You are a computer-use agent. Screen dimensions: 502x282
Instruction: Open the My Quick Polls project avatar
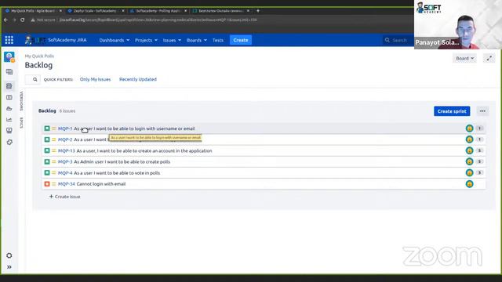coord(9,57)
